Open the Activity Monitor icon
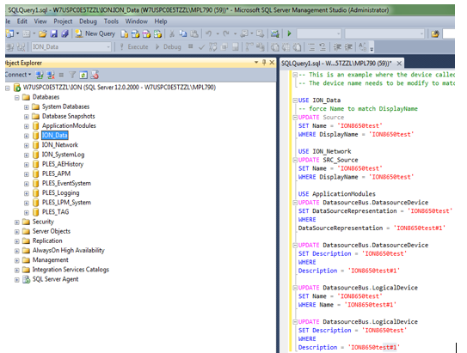Viewport: 467px width, 353px height. tap(274, 33)
